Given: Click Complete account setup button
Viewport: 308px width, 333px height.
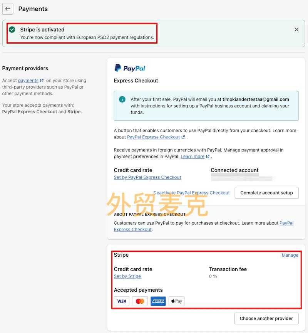Looking at the screenshot, I should click(267, 193).
